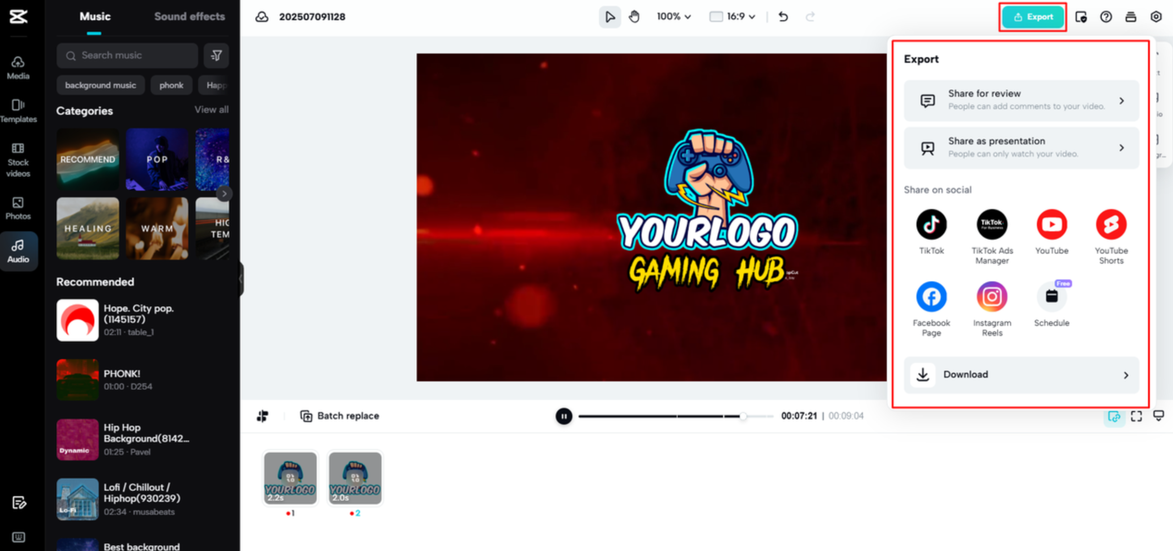Open the zoom level 100% dropdown

[x=673, y=17]
